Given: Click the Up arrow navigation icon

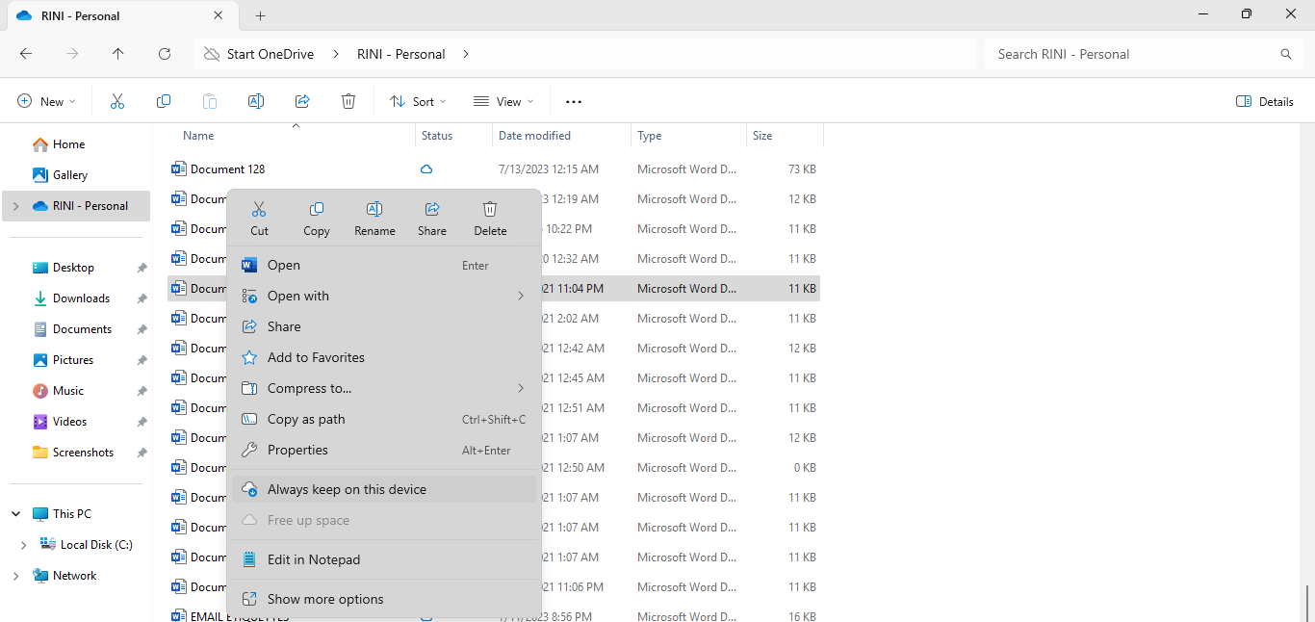Looking at the screenshot, I should point(118,54).
